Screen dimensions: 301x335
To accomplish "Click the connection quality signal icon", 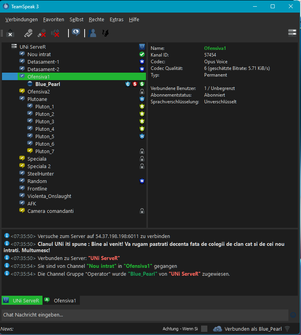I will pos(287,329).
